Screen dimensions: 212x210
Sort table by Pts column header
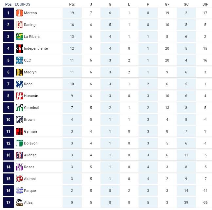pyautogui.click(x=72, y=4)
